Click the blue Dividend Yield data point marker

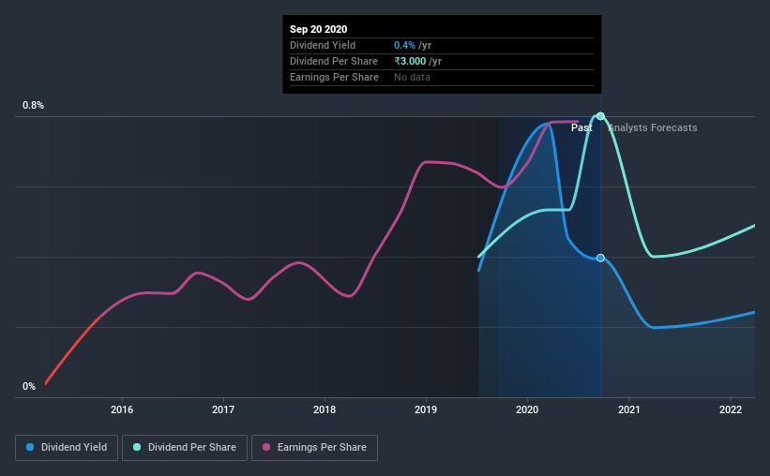[x=600, y=258]
